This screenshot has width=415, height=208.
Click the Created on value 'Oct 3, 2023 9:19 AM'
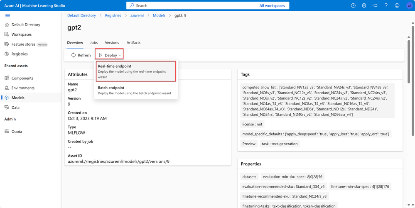point(87,118)
